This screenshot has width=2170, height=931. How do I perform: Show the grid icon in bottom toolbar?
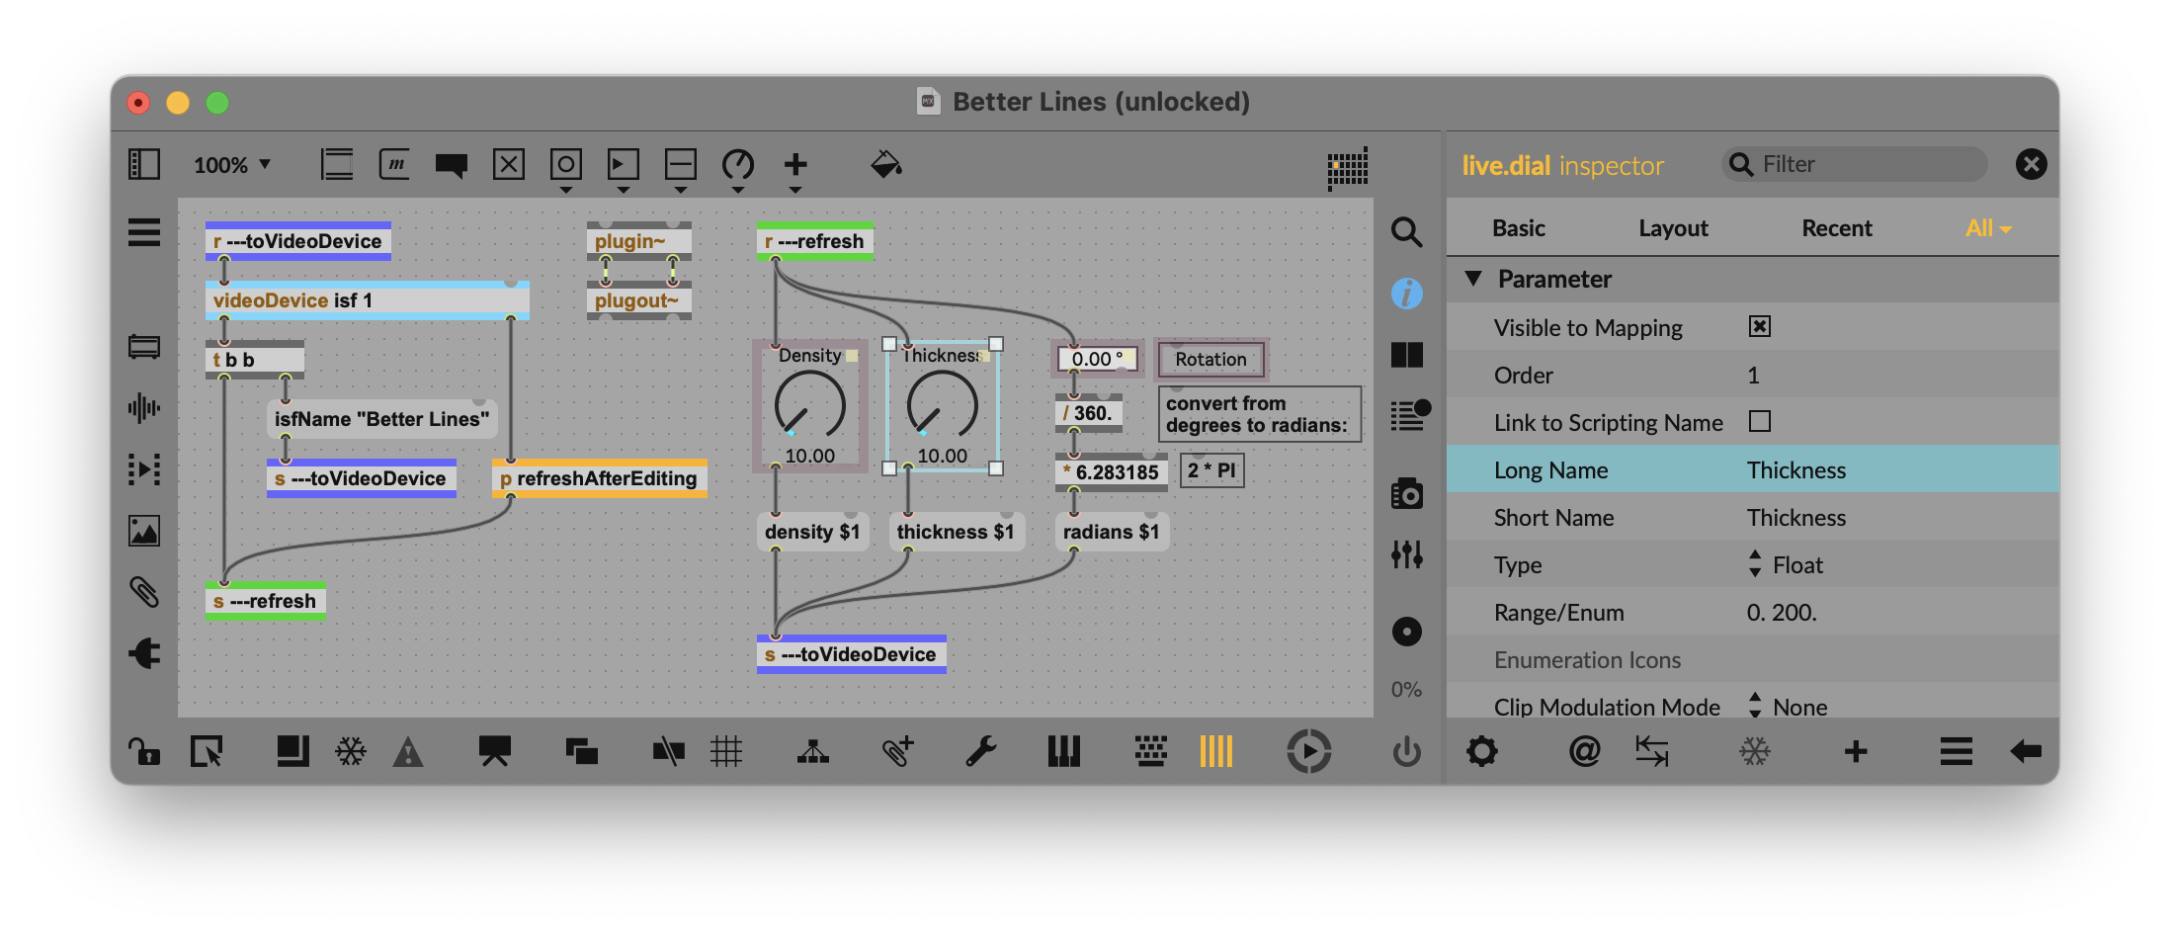pyautogui.click(x=726, y=752)
